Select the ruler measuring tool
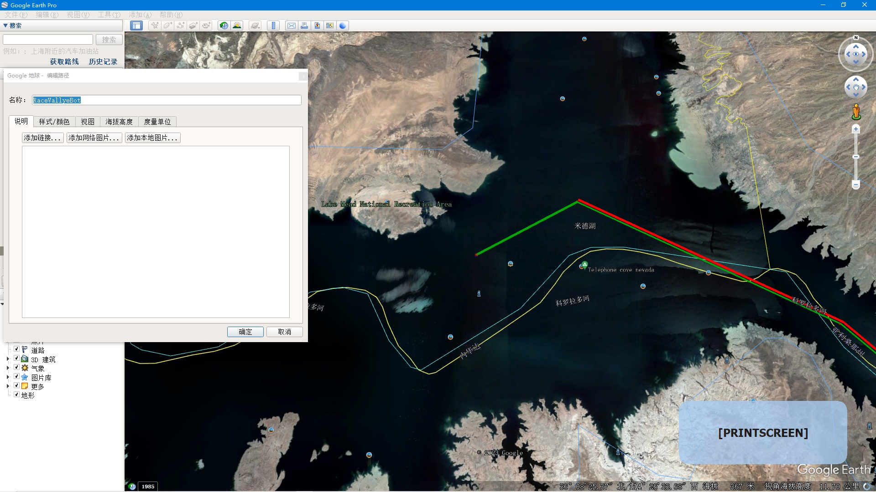The image size is (876, 492). point(273,26)
